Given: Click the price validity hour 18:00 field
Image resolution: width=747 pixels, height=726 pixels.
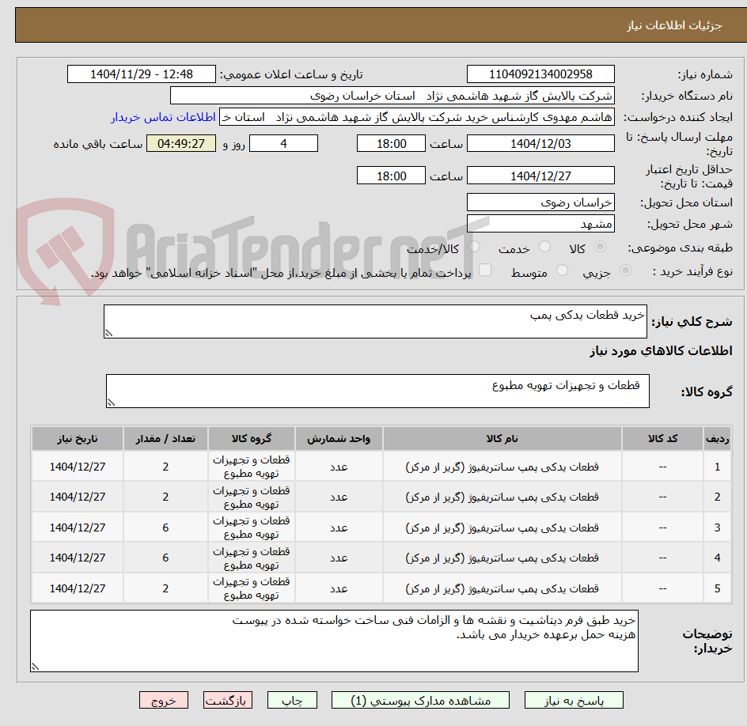Looking at the screenshot, I should coord(391,176).
